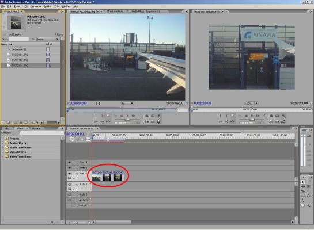The width and height of the screenshot is (314, 230).
Task: Select the Hand tool in Tools panel
Action: [x=303, y=205]
